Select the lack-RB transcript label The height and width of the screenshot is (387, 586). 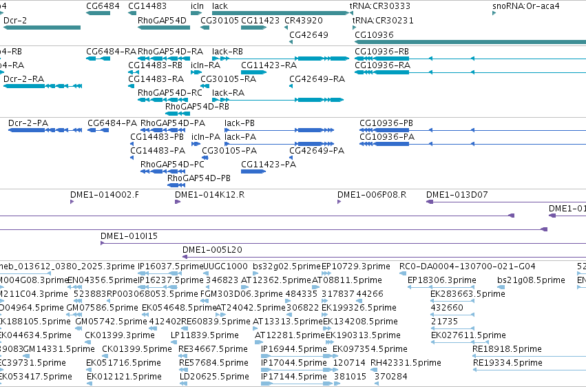pyautogui.click(x=227, y=52)
